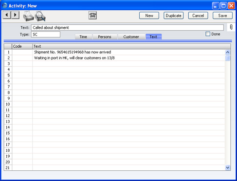Viewport: 237px width, 181px height.
Task: Save the activity record
Action: pyautogui.click(x=222, y=16)
